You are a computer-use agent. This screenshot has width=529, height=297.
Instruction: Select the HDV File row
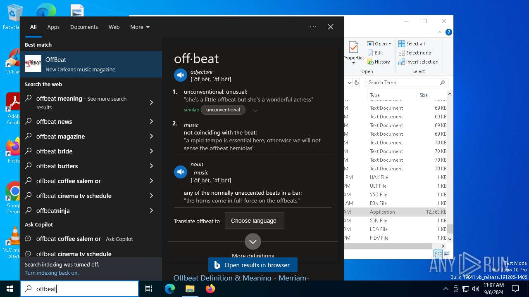[396, 238]
